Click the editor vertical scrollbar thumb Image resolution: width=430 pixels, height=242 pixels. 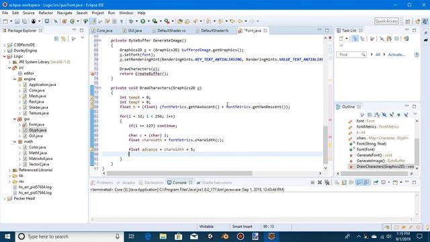pyautogui.click(x=325, y=145)
